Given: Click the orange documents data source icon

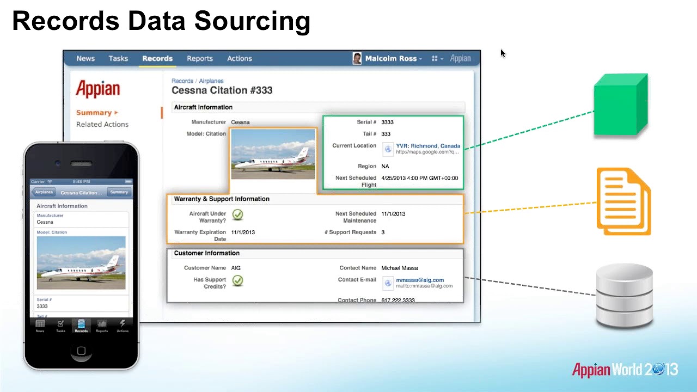Looking at the screenshot, I should (623, 201).
